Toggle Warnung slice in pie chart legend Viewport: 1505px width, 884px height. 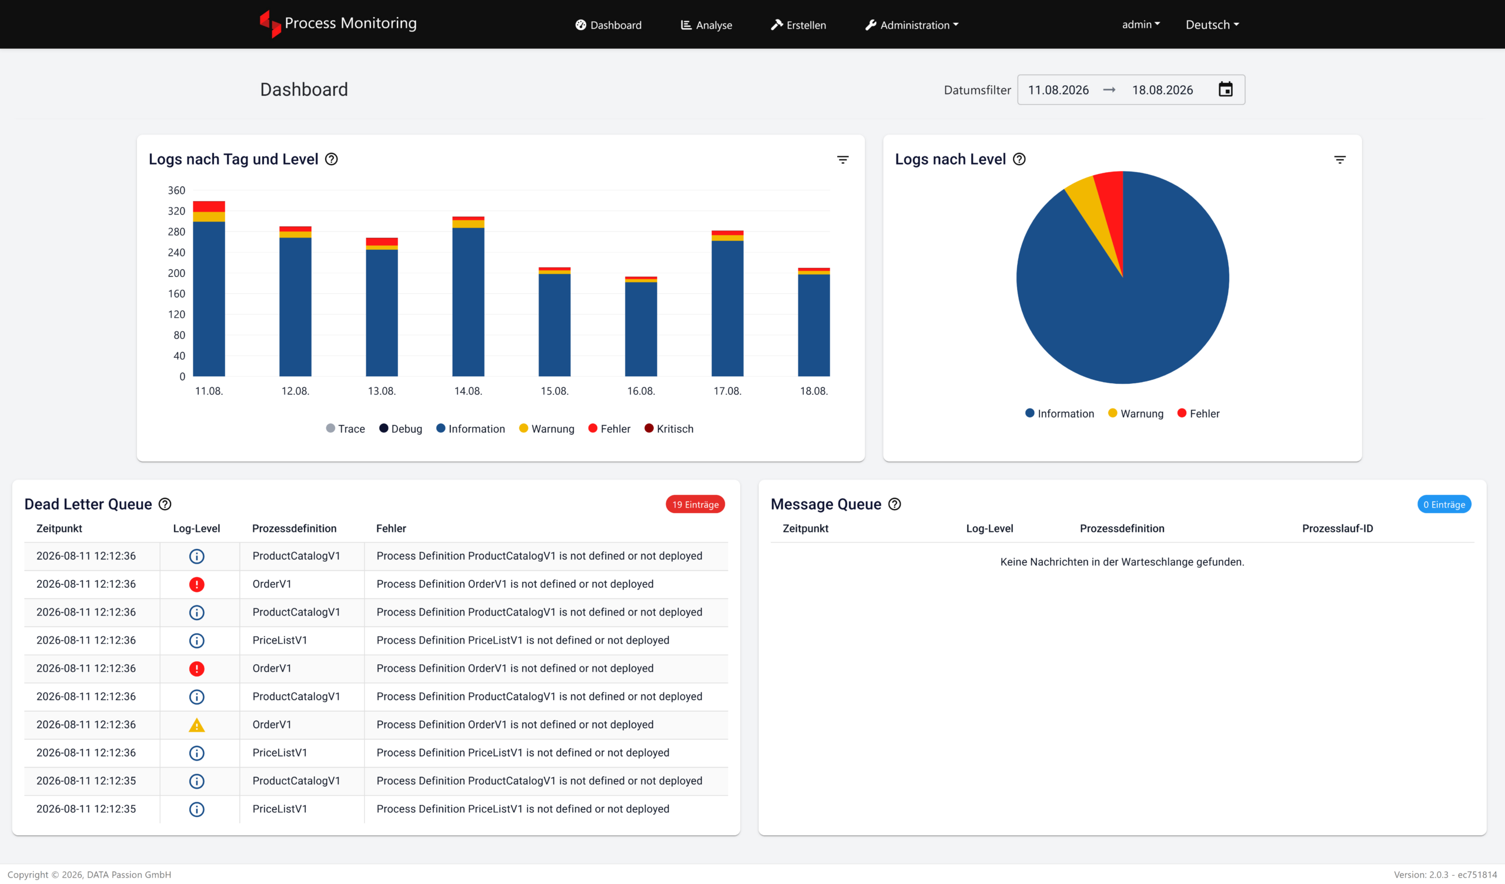1135,413
